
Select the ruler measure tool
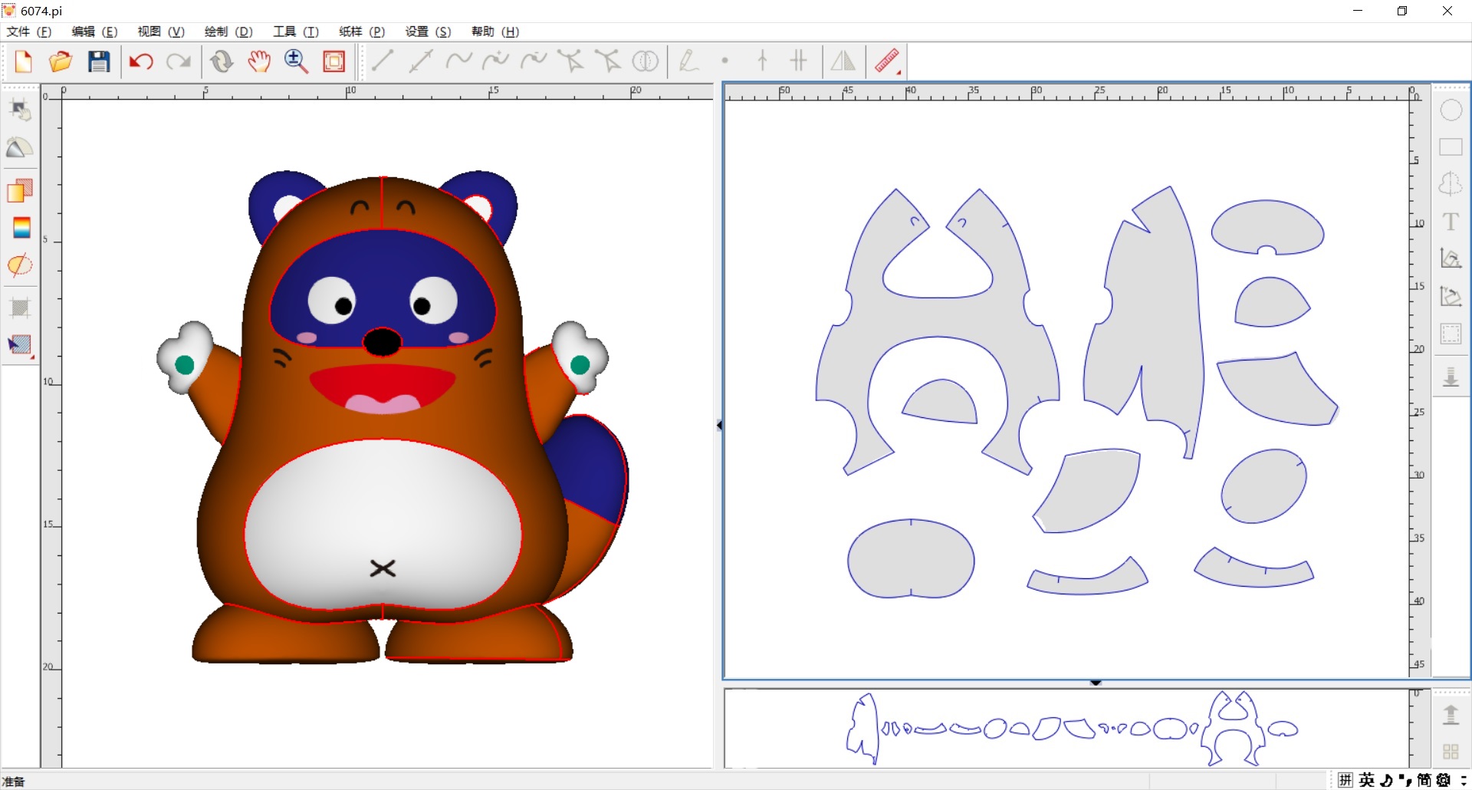[x=886, y=61]
